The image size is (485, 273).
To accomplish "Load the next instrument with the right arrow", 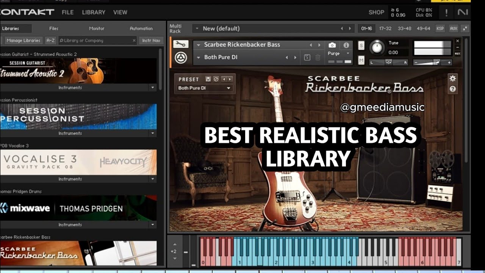I will click(x=319, y=45).
